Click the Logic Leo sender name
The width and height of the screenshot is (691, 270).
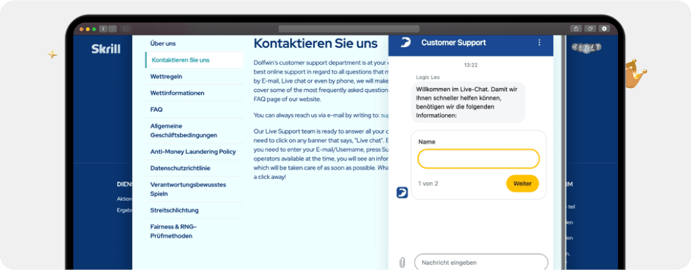point(428,77)
